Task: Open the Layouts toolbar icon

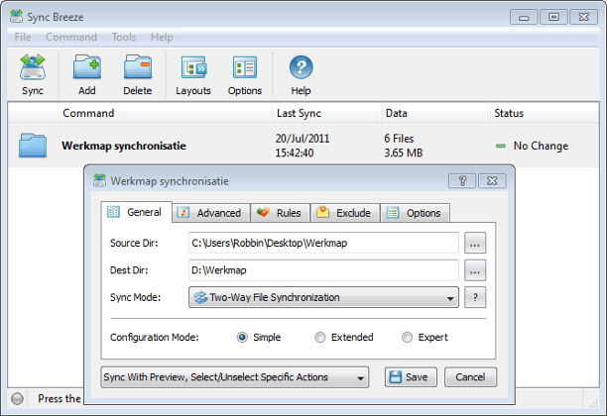Action: [x=193, y=67]
